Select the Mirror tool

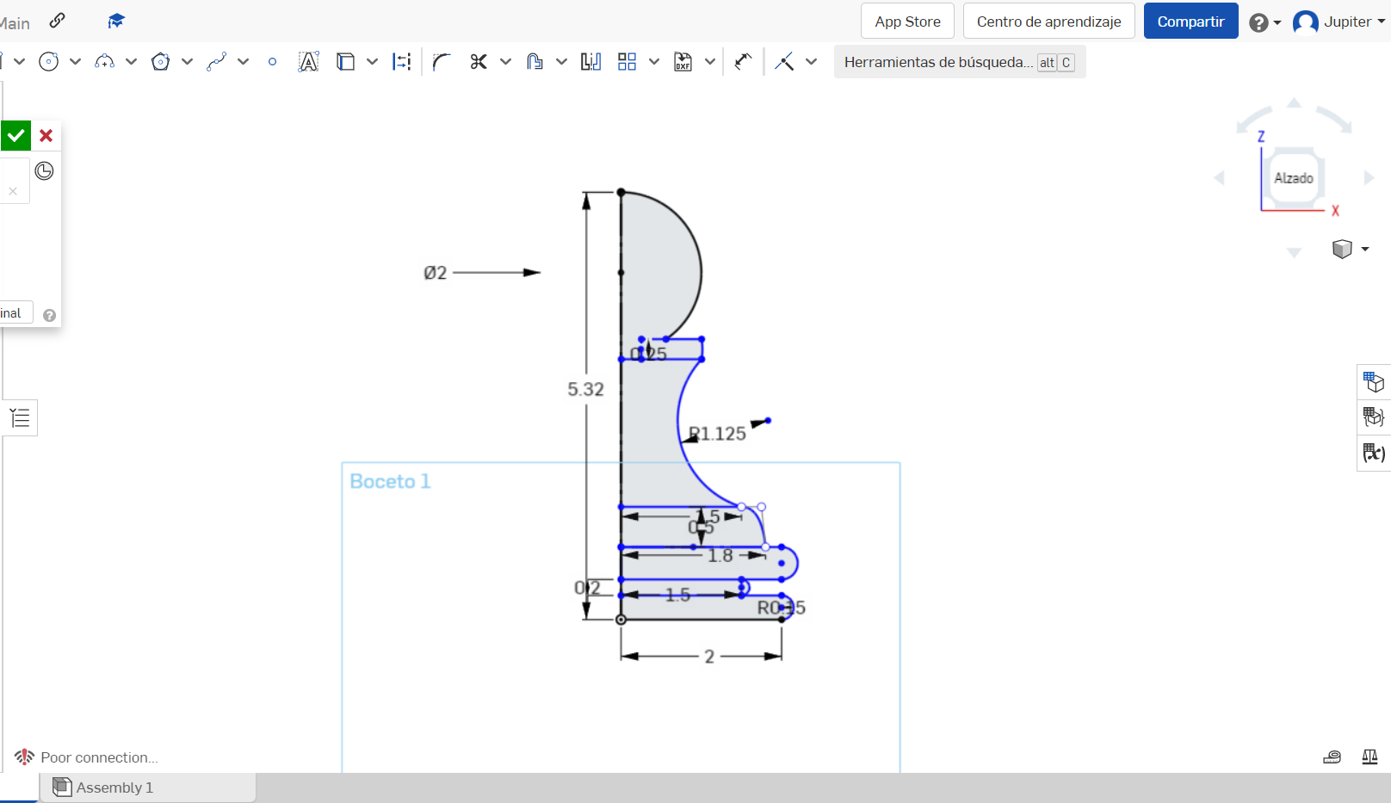(591, 62)
